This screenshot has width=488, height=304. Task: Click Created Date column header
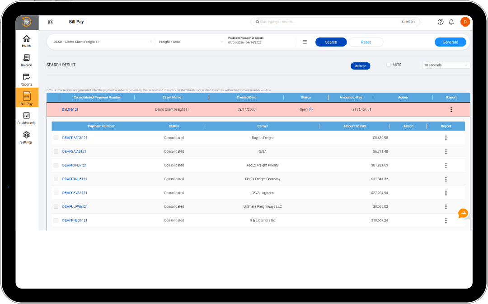pyautogui.click(x=246, y=98)
